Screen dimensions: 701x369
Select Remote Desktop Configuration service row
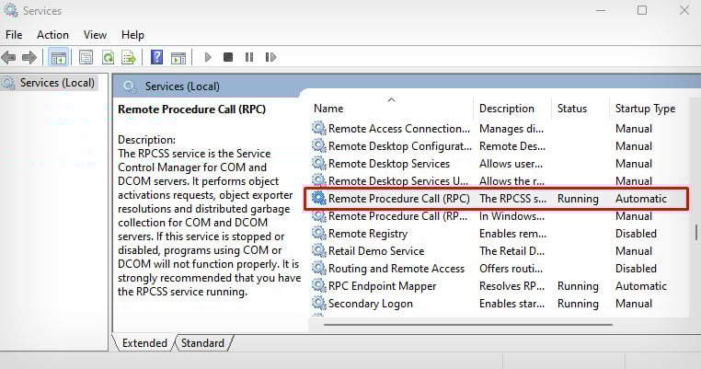tap(499, 146)
